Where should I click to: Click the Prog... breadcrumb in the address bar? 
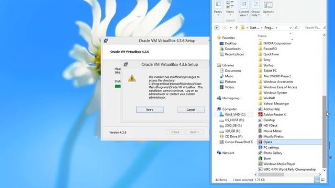269,28
